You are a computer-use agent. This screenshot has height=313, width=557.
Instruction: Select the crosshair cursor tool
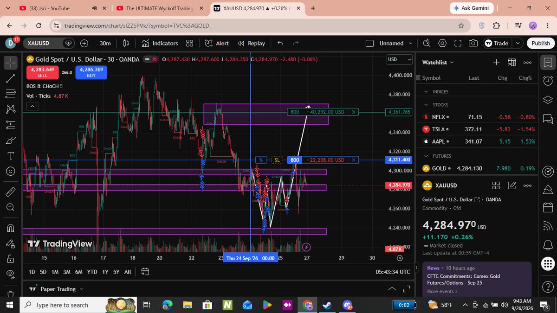pyautogui.click(x=11, y=62)
